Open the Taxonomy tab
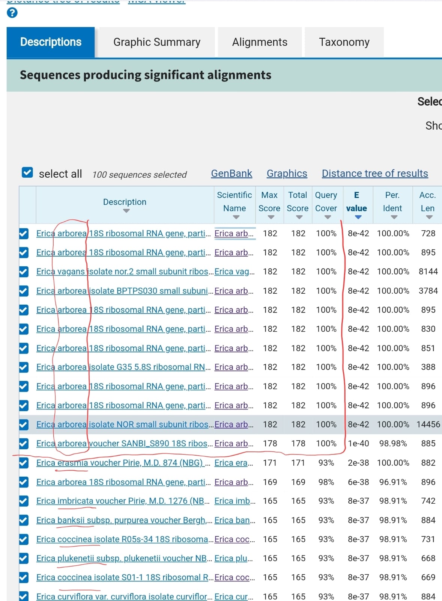Viewport: 442px width, 601px height. (344, 42)
